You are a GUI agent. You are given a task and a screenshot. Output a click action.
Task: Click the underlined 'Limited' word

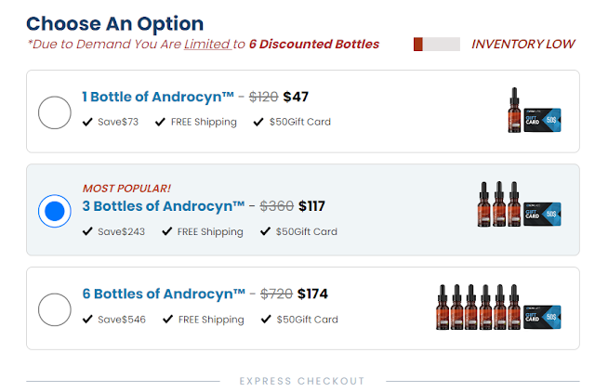(206, 44)
